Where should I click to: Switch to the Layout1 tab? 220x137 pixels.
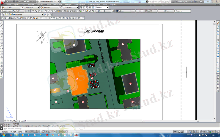tap(23, 121)
